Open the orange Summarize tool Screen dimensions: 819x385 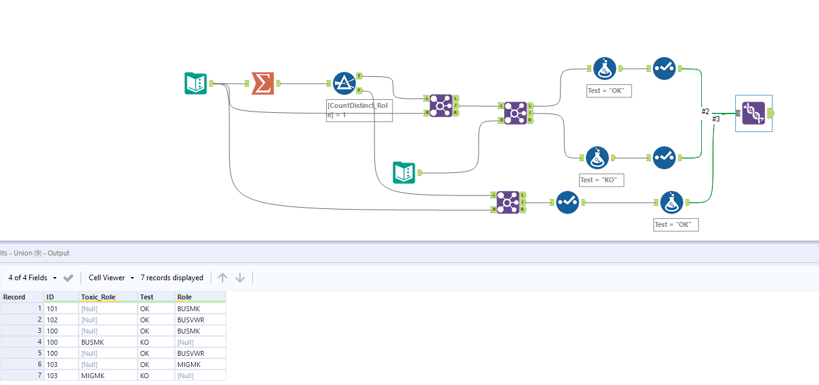coord(262,82)
